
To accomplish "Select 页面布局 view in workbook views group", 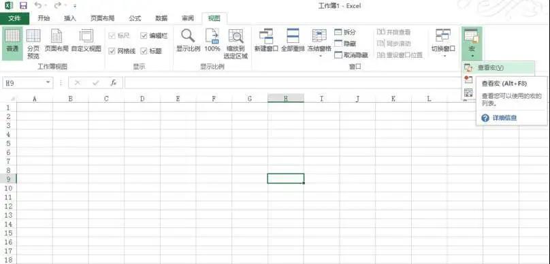I will coord(56,41).
